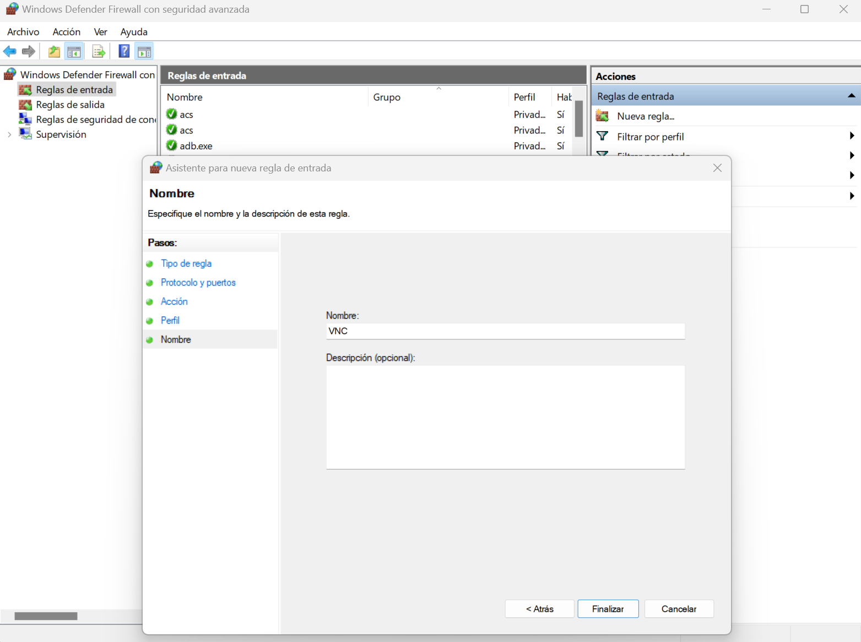Viewport: 861px width, 642px height.
Task: Click the Protocolo y puertos step link
Action: pos(198,283)
